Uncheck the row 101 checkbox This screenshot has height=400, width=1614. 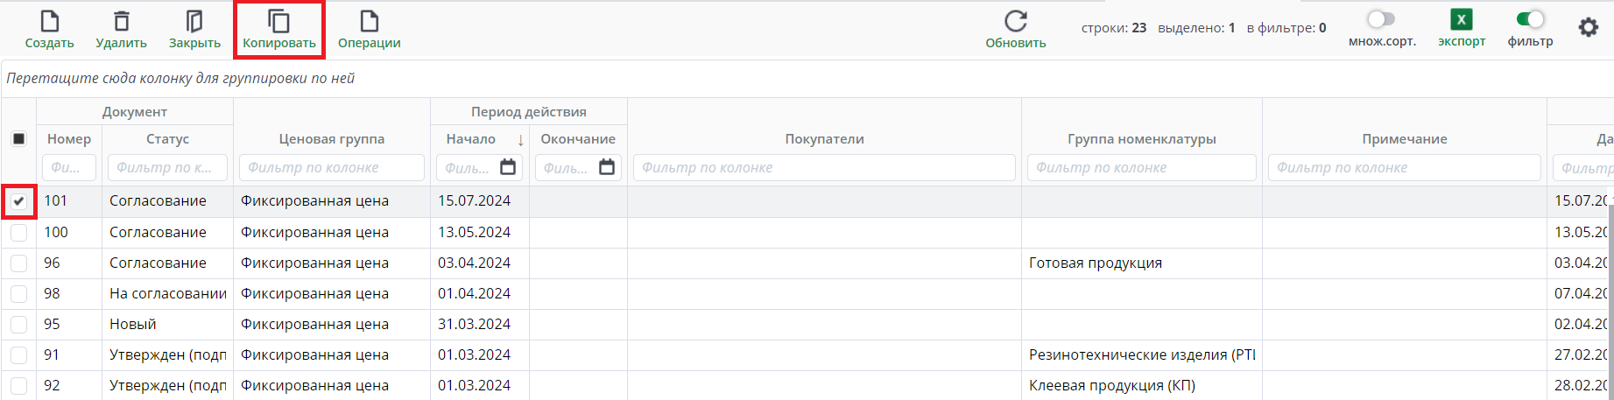tap(18, 201)
